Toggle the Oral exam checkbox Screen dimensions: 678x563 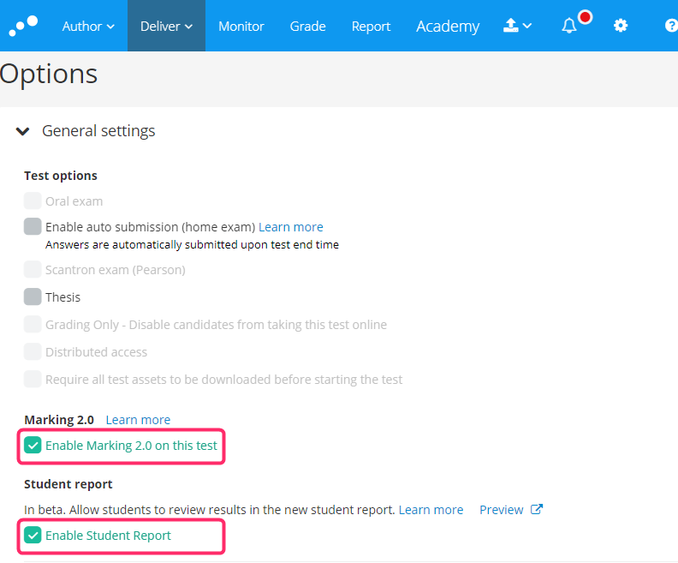33,201
